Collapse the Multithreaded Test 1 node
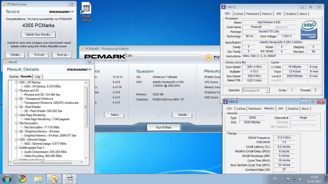 coord(16,148)
